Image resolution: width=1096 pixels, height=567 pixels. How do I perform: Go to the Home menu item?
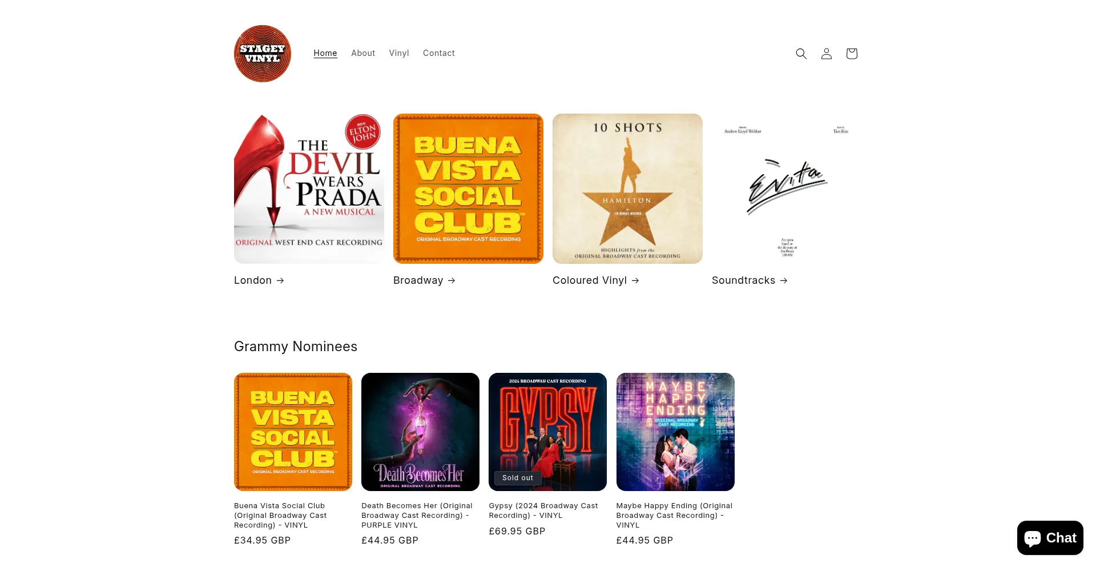[x=325, y=53]
